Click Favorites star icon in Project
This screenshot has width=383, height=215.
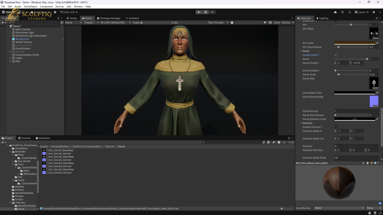click(284, 142)
